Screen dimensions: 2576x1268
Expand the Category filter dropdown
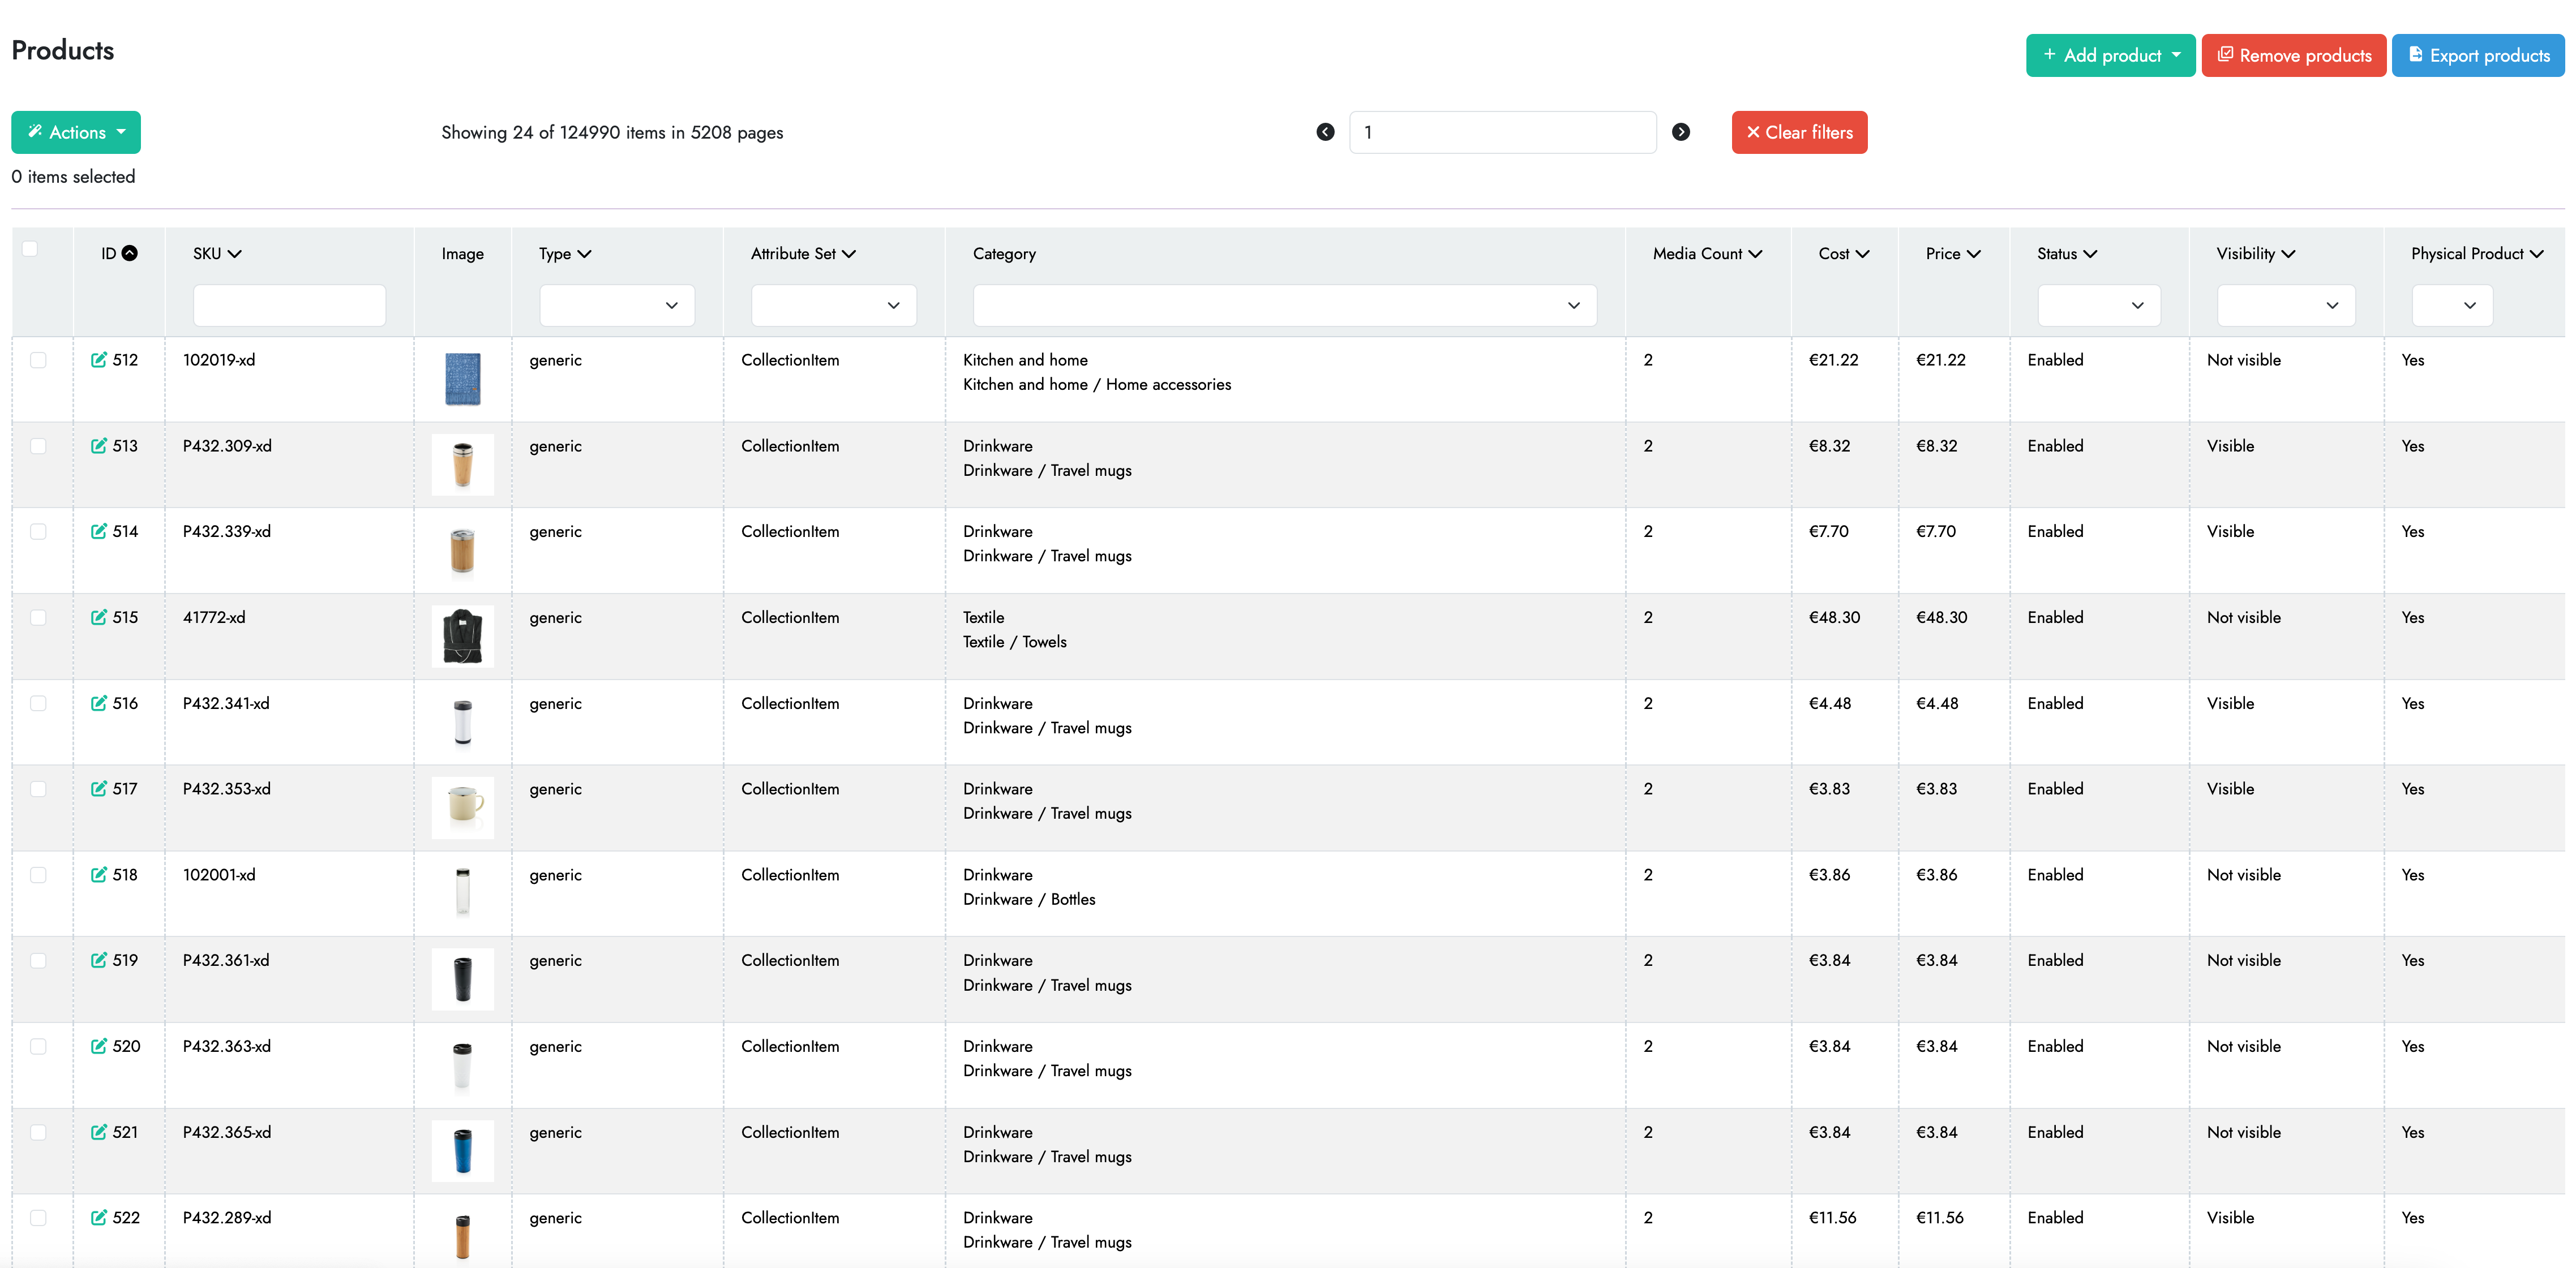[x=1283, y=305]
